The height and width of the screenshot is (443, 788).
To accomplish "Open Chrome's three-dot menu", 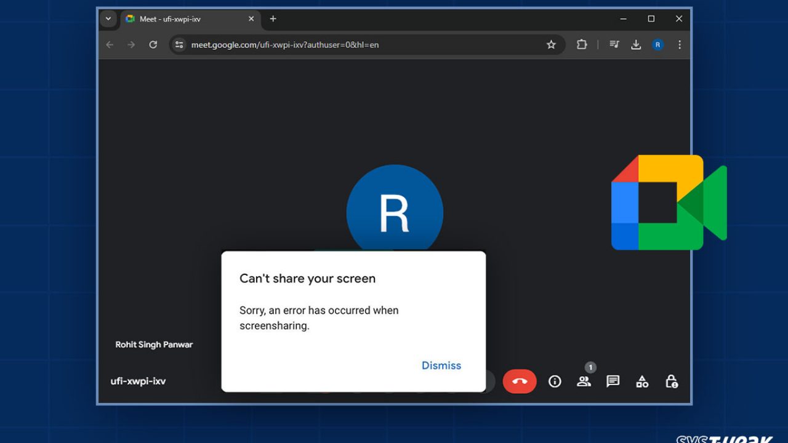I will coord(680,44).
